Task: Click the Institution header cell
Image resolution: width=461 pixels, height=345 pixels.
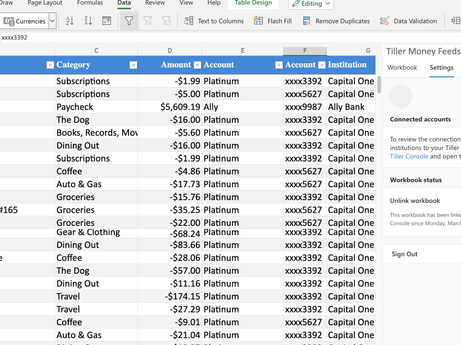Action: 351,65
